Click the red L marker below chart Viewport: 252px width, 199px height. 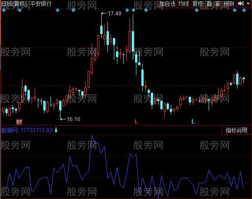tap(136, 121)
